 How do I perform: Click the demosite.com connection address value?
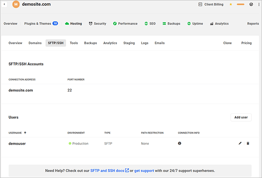[21, 90]
